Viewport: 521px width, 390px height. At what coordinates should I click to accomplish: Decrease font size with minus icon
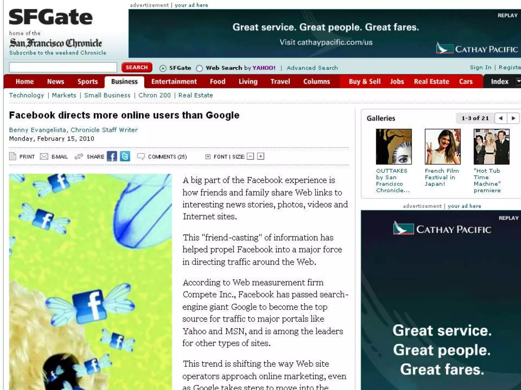[251, 156]
